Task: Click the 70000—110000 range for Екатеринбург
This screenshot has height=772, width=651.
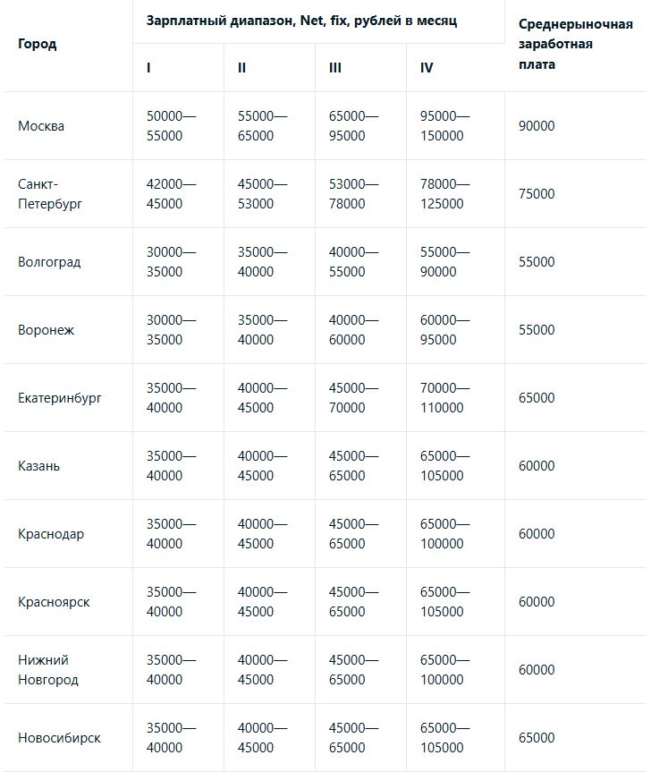Action: pyautogui.click(x=444, y=398)
